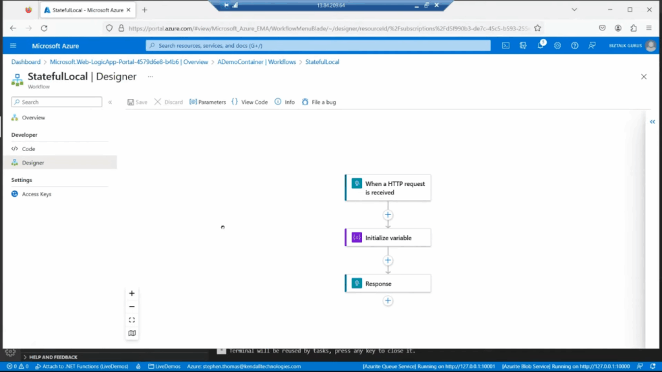
Task: Open Code in the Developer section
Action: [28, 149]
